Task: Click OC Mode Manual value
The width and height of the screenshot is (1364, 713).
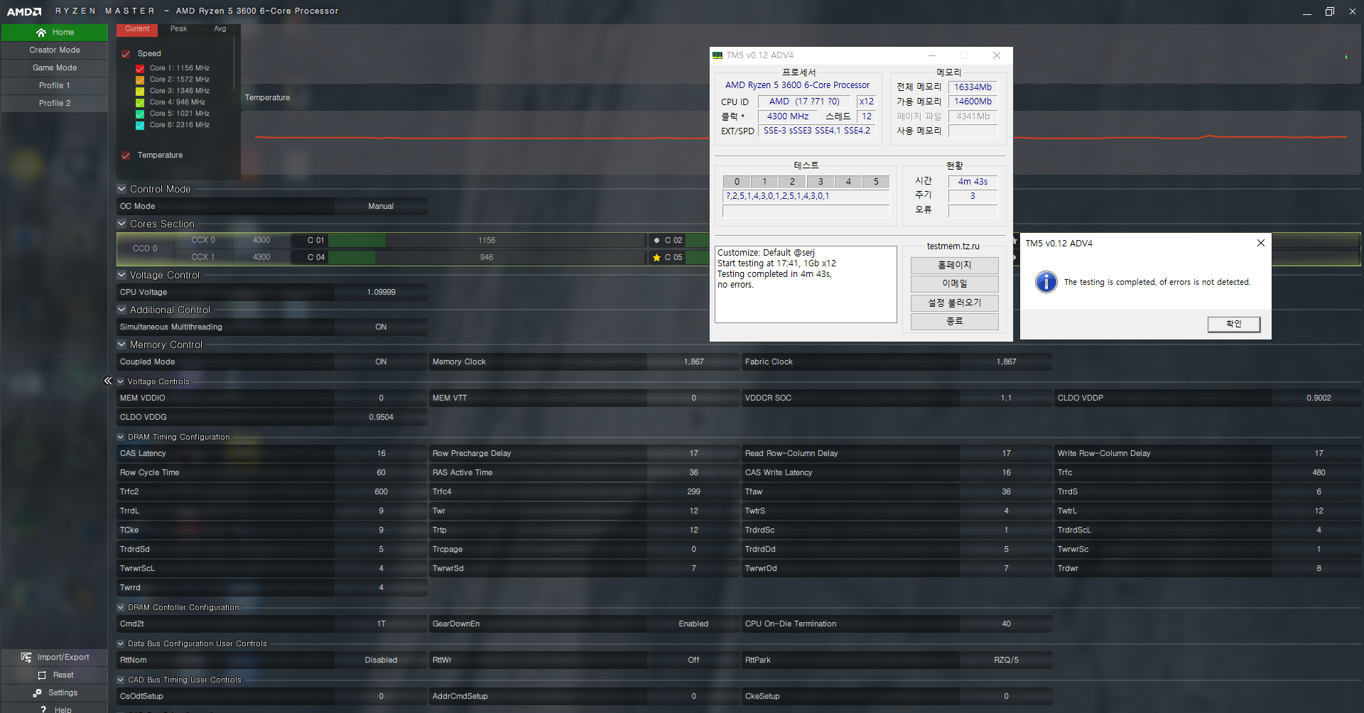Action: point(381,207)
